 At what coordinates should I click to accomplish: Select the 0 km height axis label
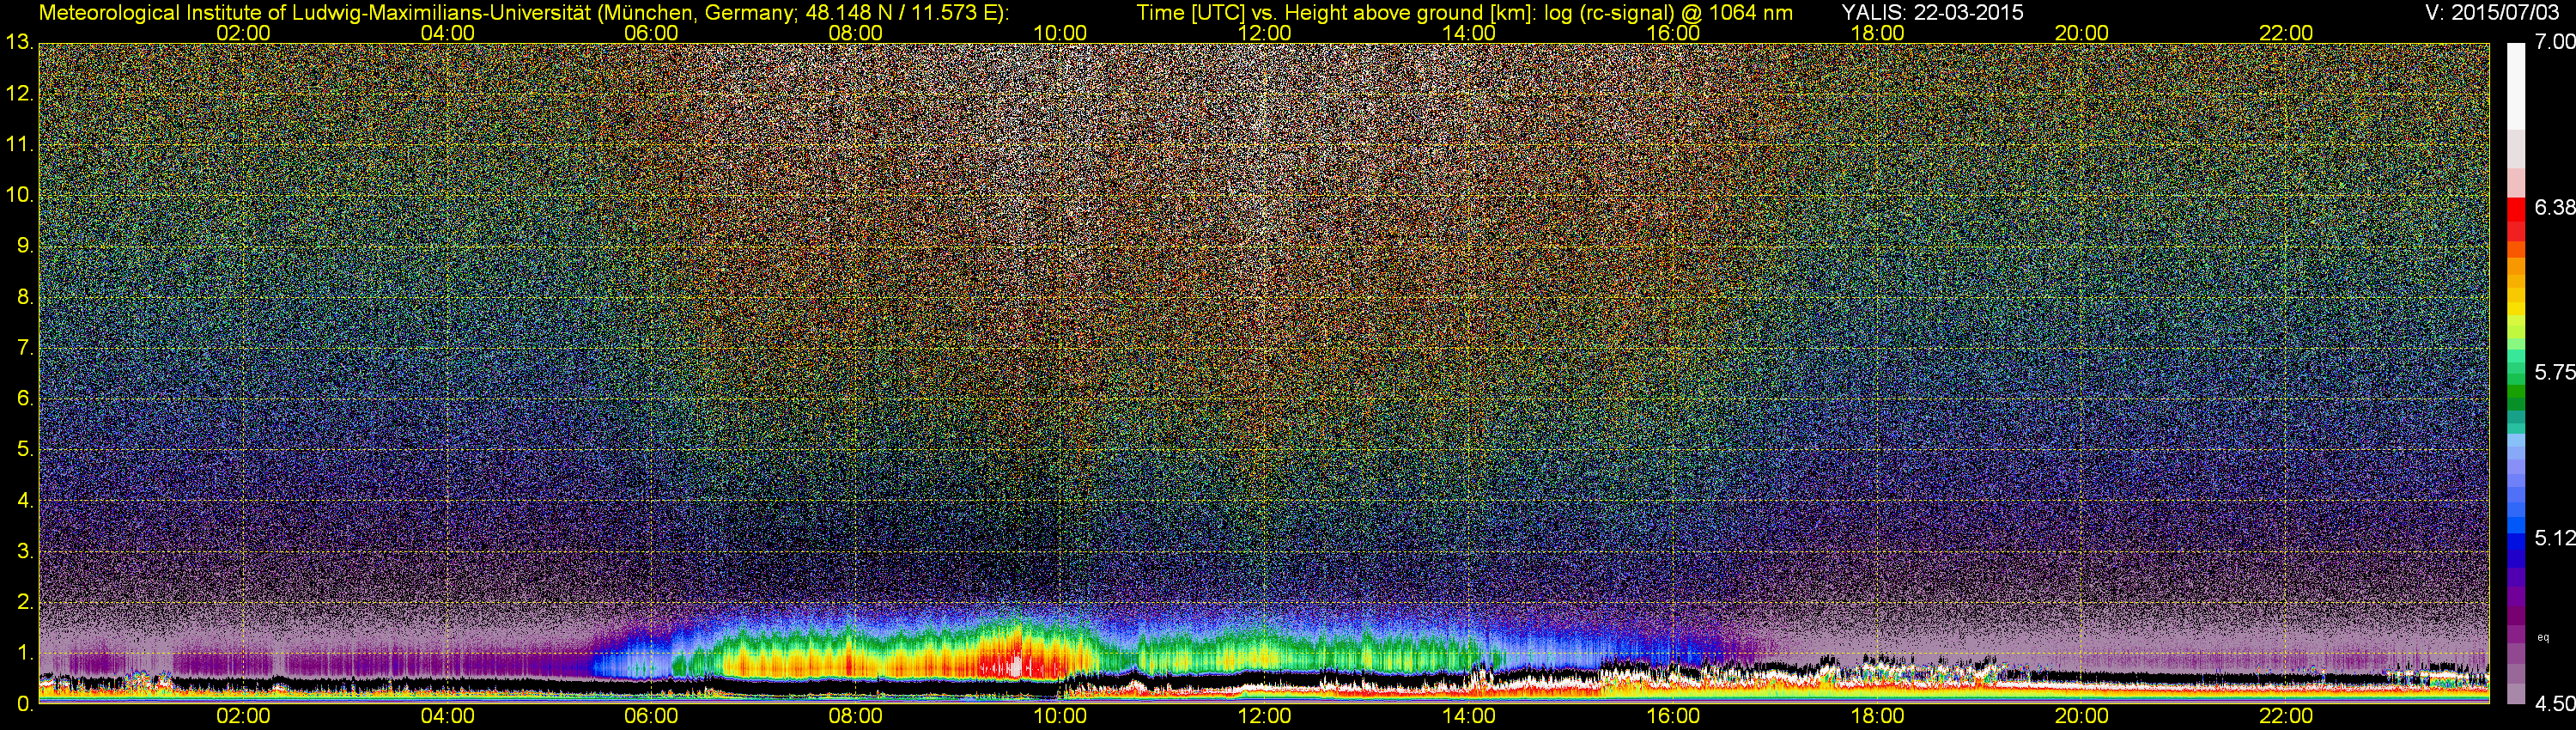click(24, 704)
